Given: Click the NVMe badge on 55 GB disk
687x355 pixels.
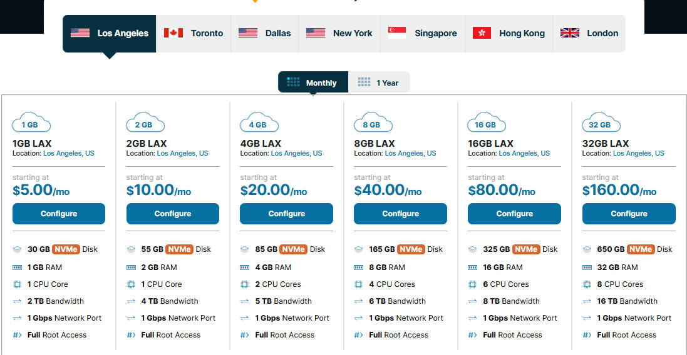Looking at the screenshot, I should point(180,249).
